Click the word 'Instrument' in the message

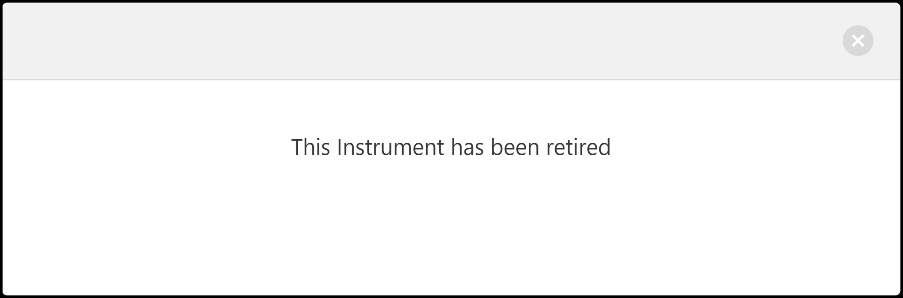coord(390,147)
